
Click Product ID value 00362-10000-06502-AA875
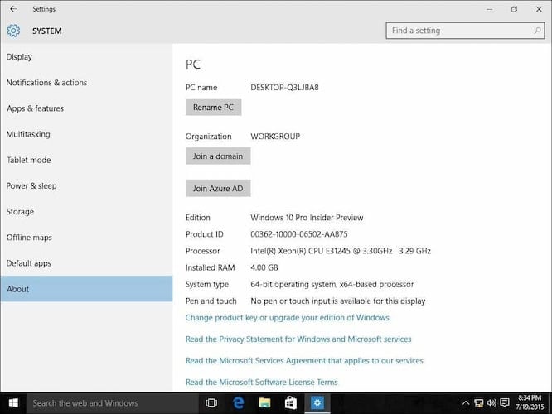pos(299,234)
